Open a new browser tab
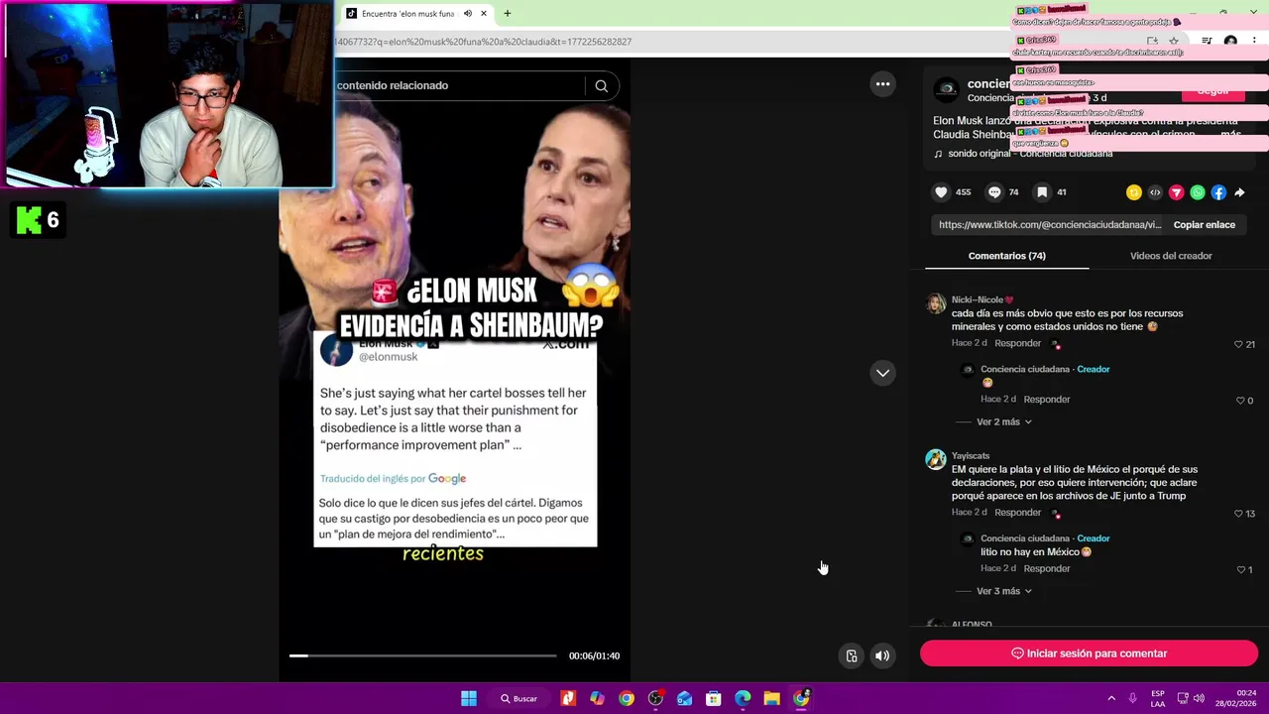The width and height of the screenshot is (1269, 714). click(x=507, y=14)
